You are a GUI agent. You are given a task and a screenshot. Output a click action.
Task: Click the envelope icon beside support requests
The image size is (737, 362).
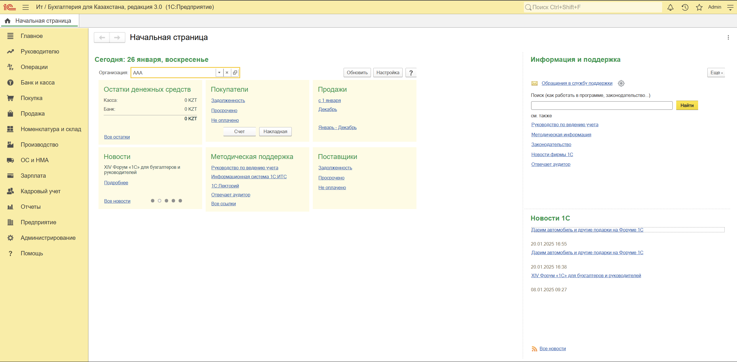pyautogui.click(x=535, y=83)
